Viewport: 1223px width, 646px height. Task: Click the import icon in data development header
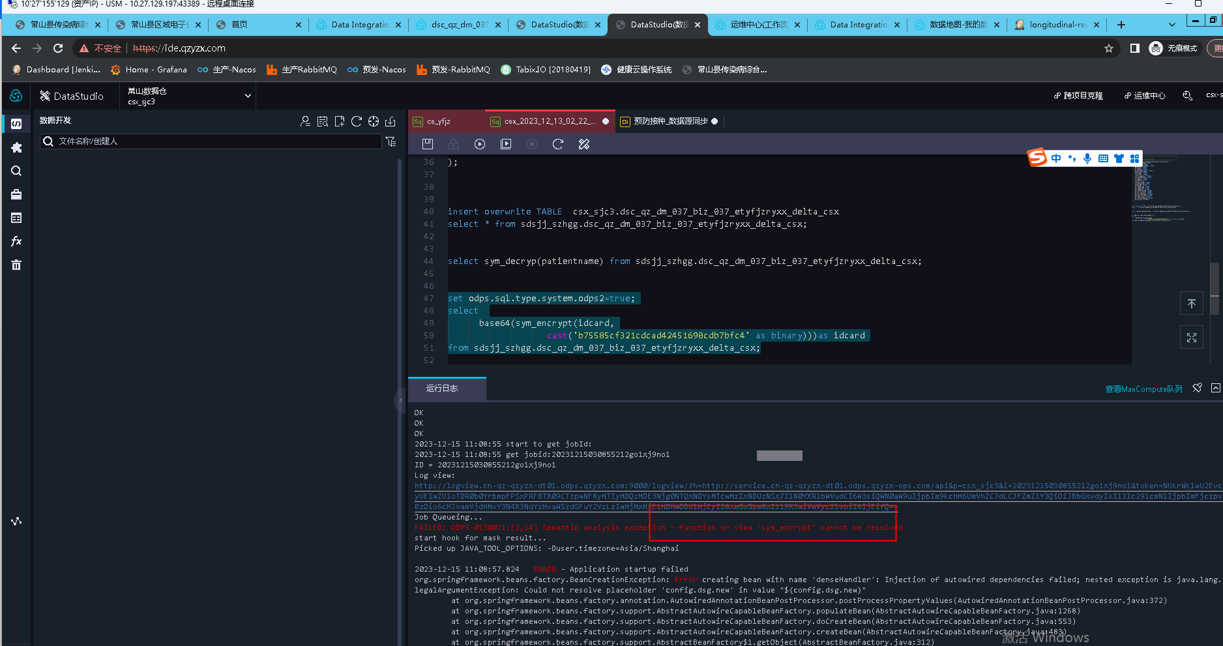coord(390,121)
